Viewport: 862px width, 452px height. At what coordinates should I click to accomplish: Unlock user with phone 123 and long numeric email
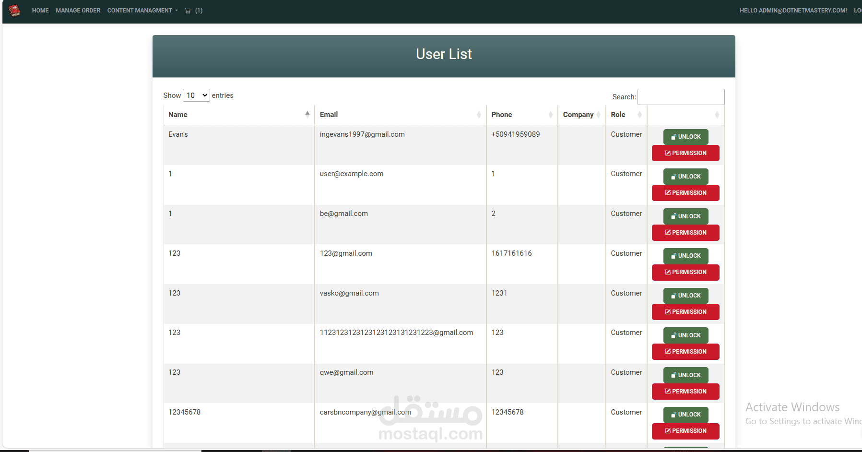tap(686, 335)
